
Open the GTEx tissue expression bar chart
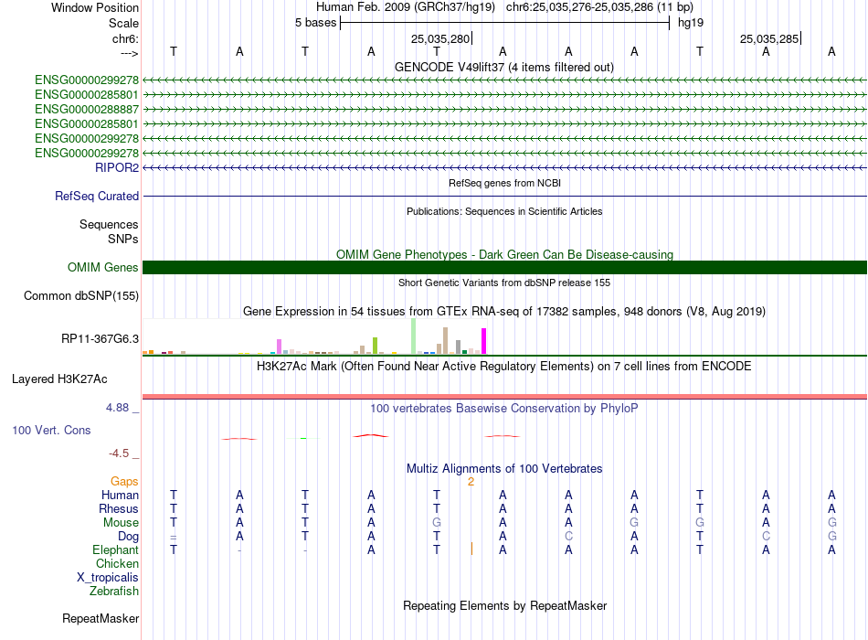coord(314,336)
